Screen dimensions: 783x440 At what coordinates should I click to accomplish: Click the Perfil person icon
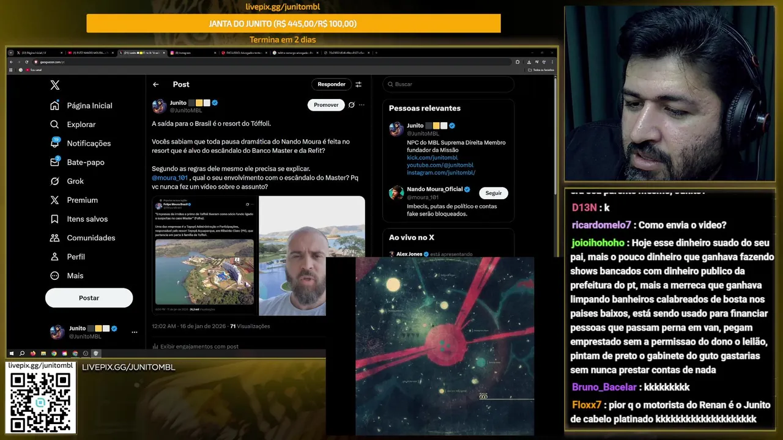pos(55,257)
